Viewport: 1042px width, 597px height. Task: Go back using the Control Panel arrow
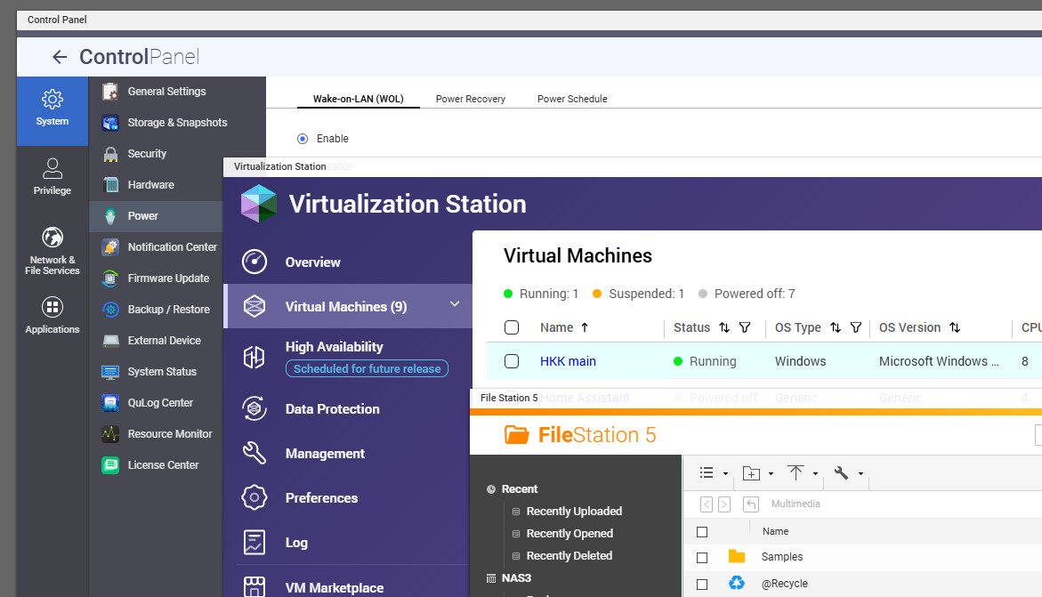60,58
